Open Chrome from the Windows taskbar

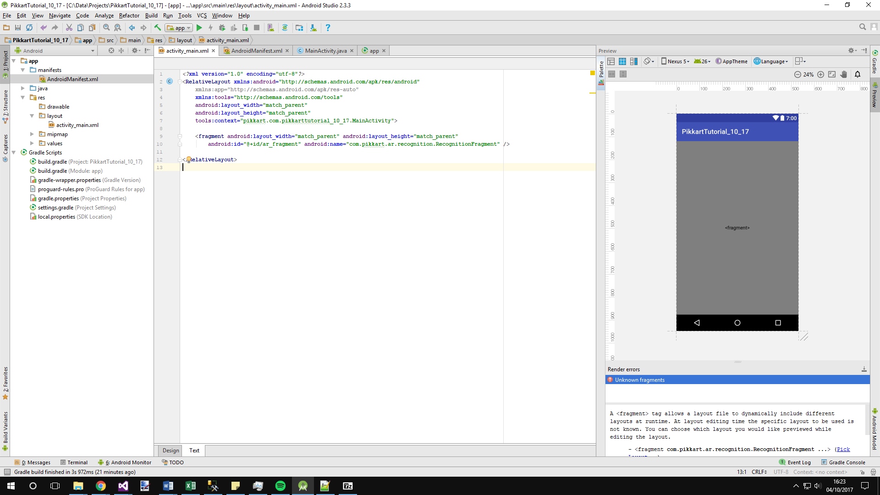pos(100,486)
